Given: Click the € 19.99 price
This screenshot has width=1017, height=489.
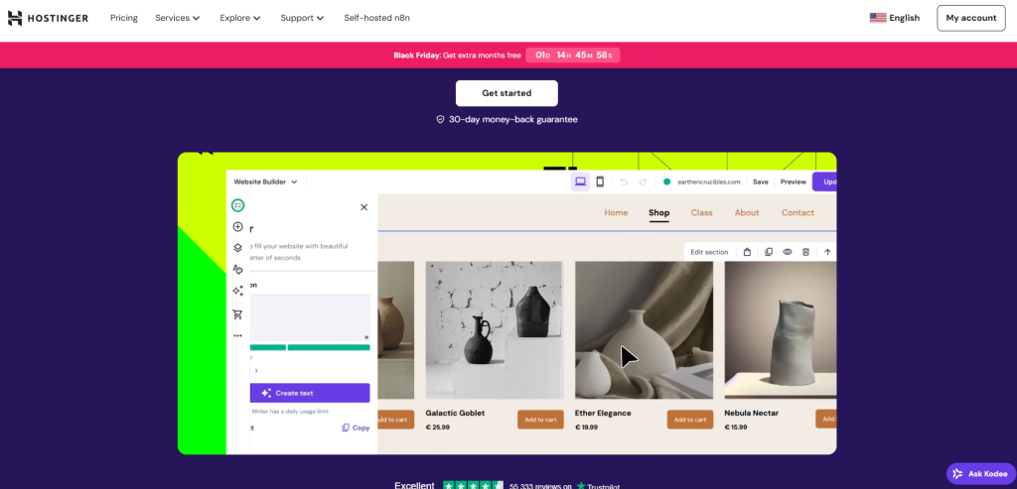Looking at the screenshot, I should tap(586, 428).
